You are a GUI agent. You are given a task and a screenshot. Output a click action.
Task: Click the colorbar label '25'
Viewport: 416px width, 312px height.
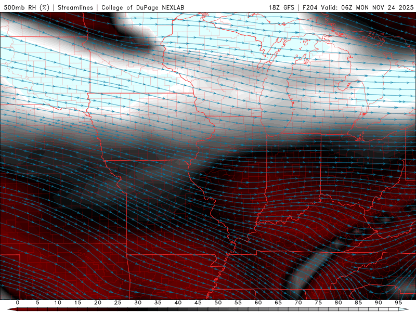tap(118, 303)
